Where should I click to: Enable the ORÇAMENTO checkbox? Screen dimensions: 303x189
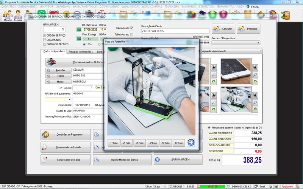click(44, 40)
